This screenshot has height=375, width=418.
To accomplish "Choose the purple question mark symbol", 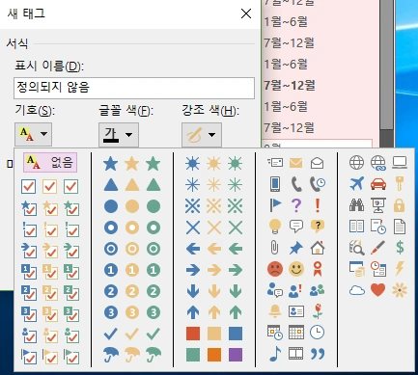I will pos(296,205).
